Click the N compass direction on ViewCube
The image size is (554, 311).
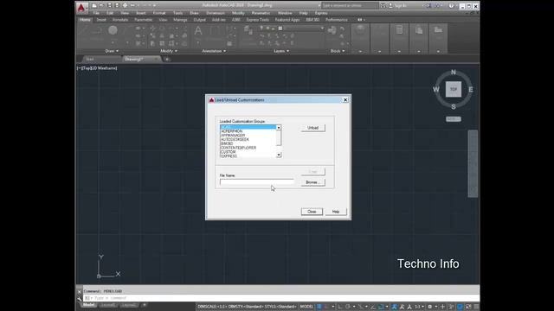point(454,73)
